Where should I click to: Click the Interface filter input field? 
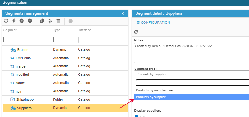coord(103,40)
